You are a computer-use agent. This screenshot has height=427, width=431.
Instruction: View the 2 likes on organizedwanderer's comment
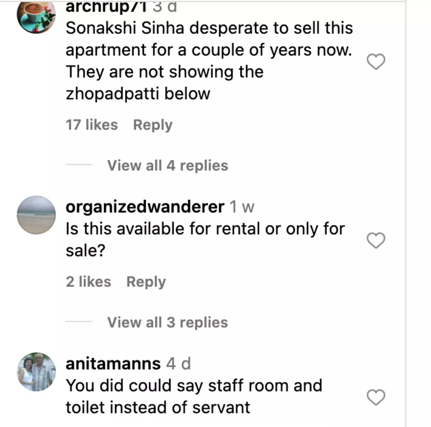88,282
